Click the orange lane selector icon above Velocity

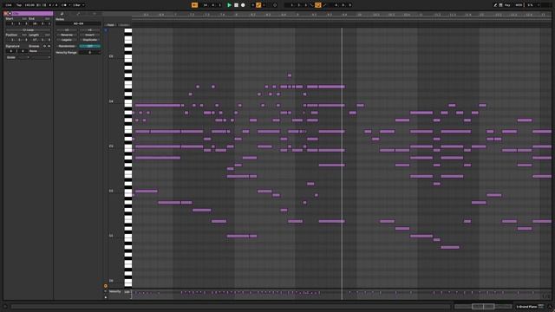(106, 286)
